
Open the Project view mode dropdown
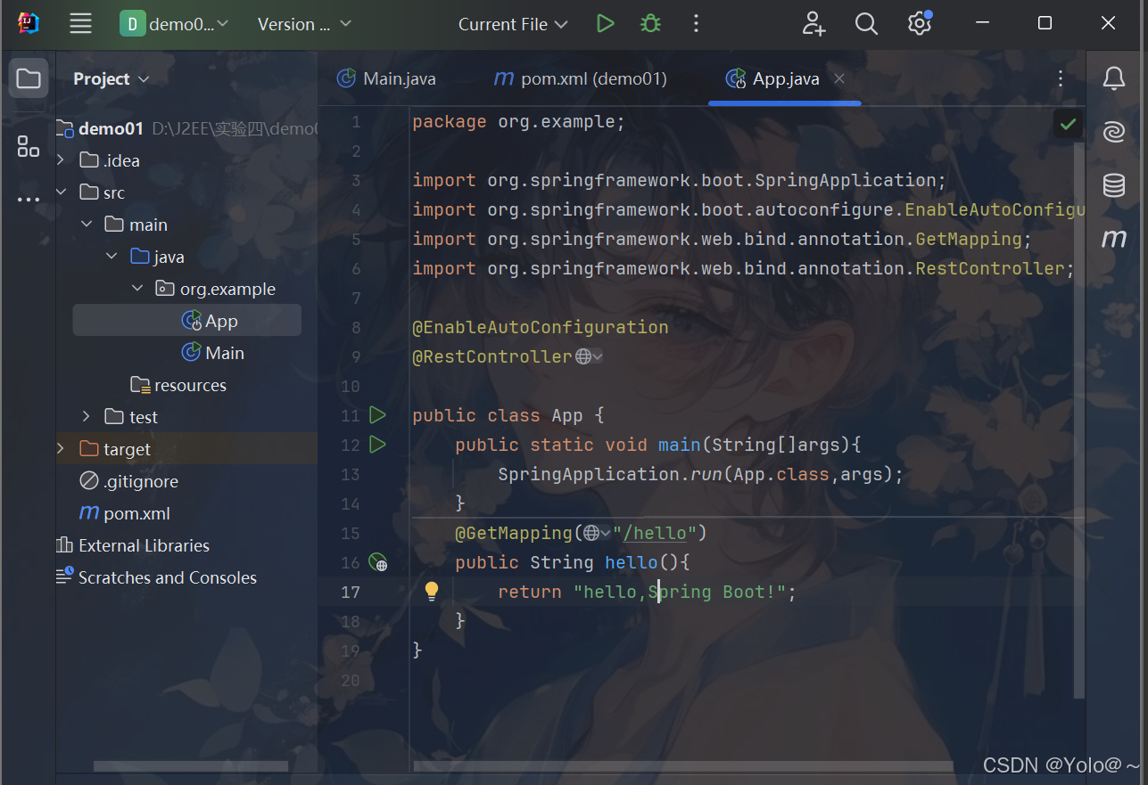[x=111, y=78]
